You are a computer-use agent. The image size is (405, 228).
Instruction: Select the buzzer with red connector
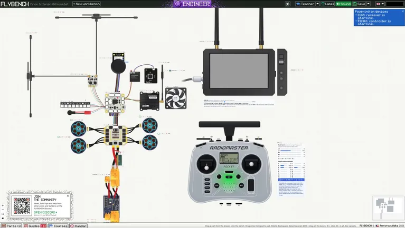coord(79,113)
